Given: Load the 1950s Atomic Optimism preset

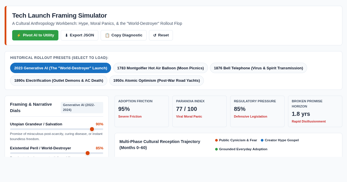Looking at the screenshot, I should click(x=156, y=81).
